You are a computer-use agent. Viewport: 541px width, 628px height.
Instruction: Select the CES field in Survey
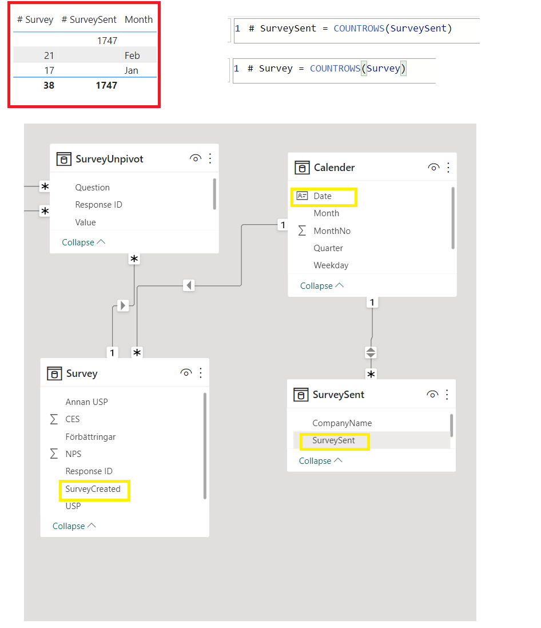pos(73,419)
